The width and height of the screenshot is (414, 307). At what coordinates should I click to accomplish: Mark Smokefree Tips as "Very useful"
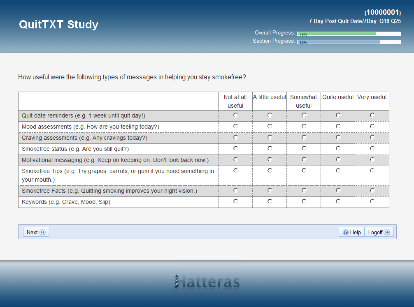(372, 171)
